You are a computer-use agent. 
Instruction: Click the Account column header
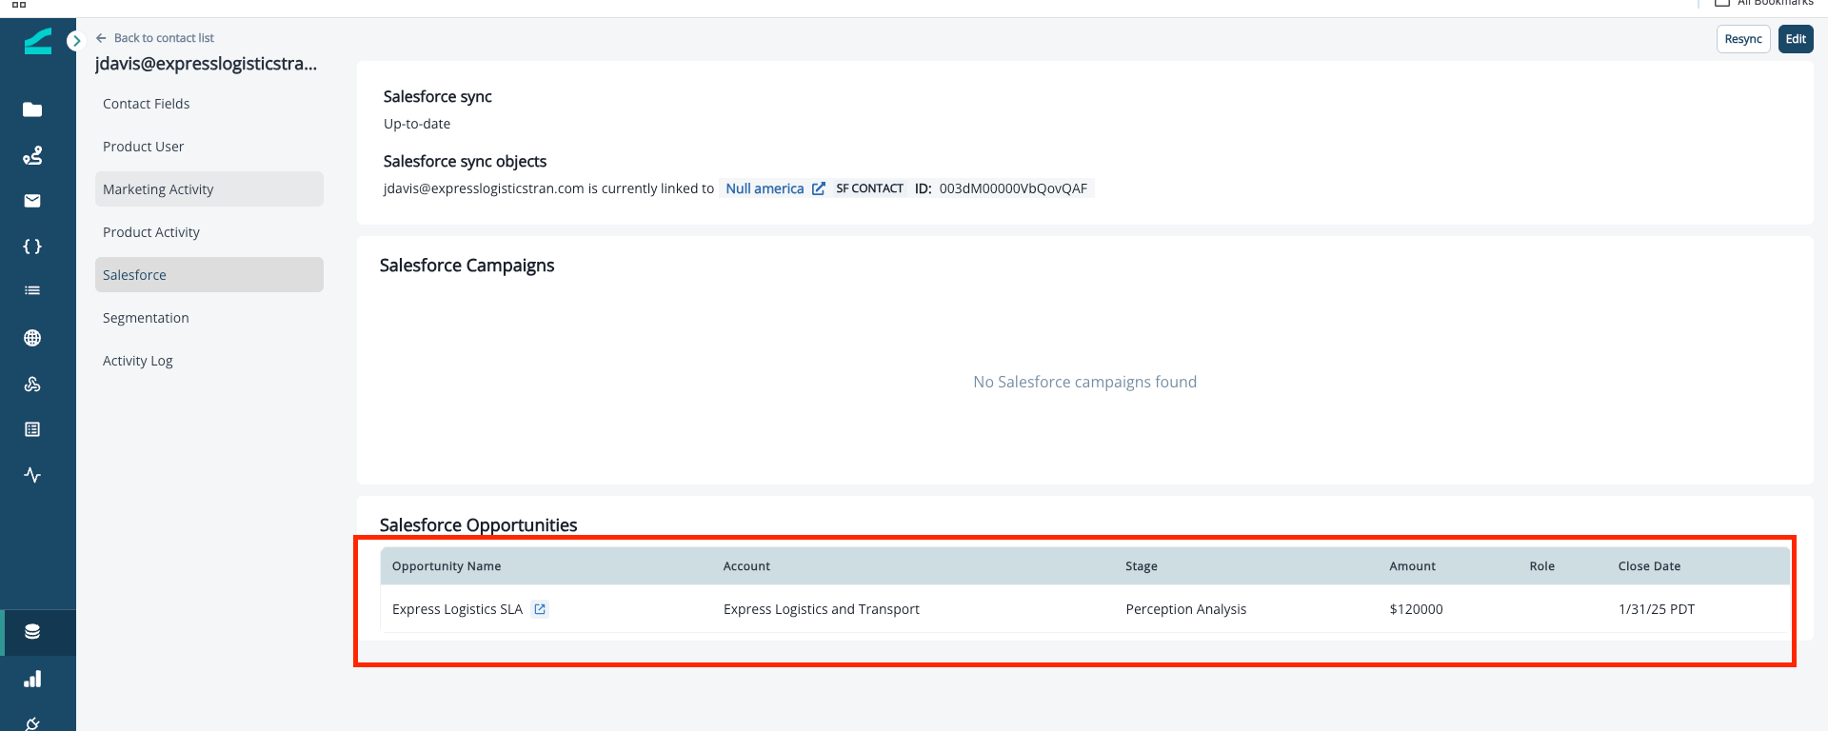(746, 566)
